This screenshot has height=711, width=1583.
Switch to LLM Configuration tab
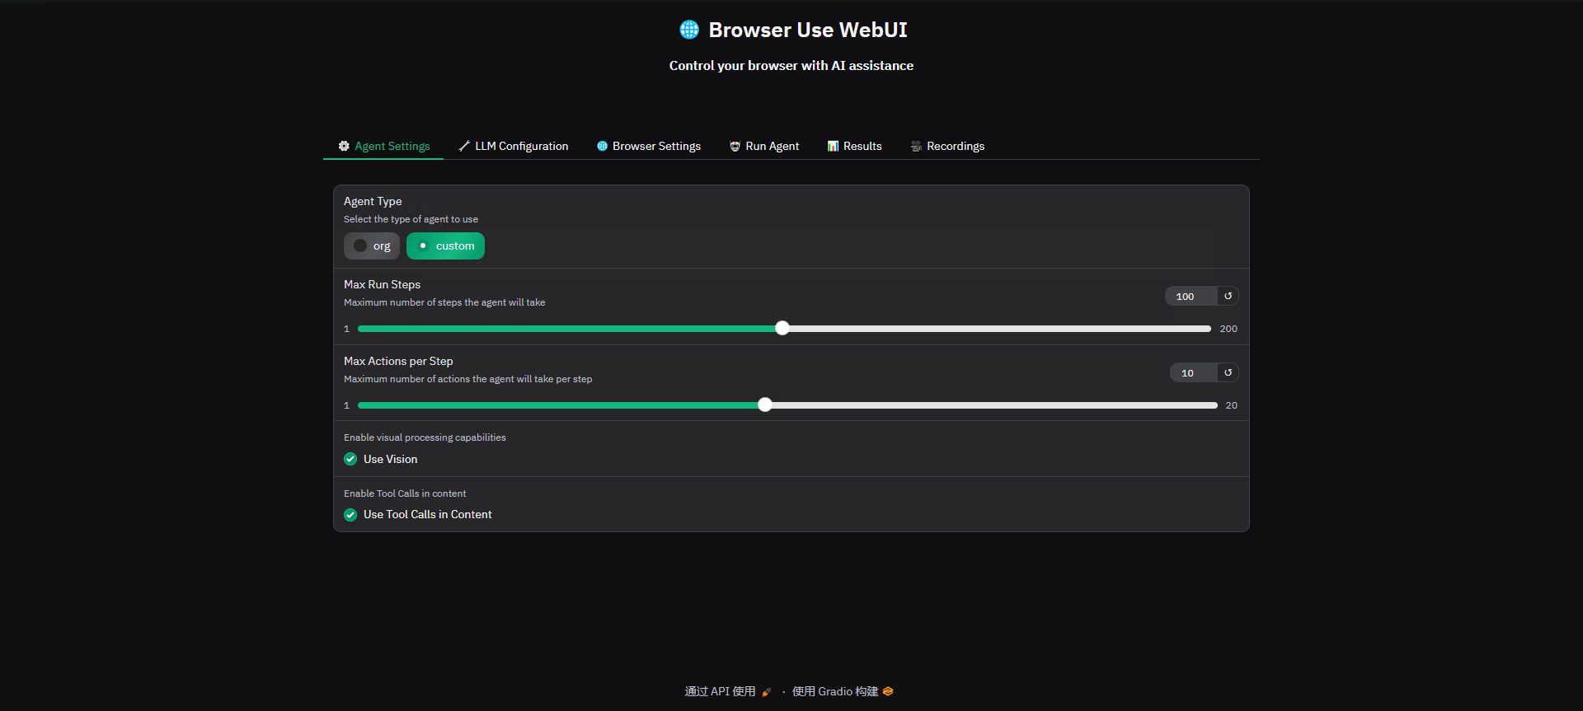tap(513, 146)
